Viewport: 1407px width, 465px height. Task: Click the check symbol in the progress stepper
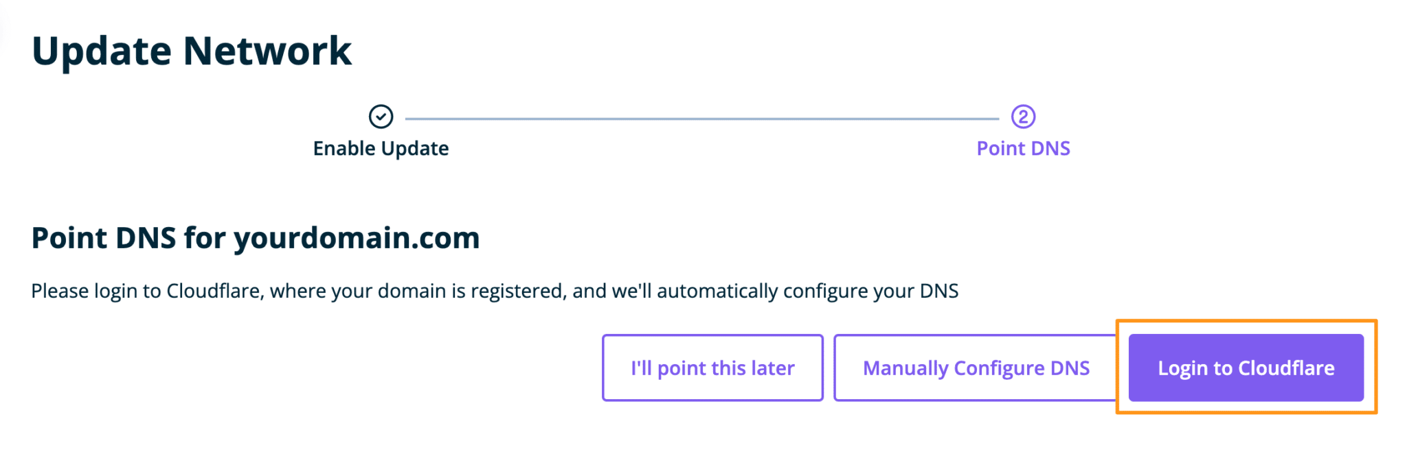pos(381,116)
